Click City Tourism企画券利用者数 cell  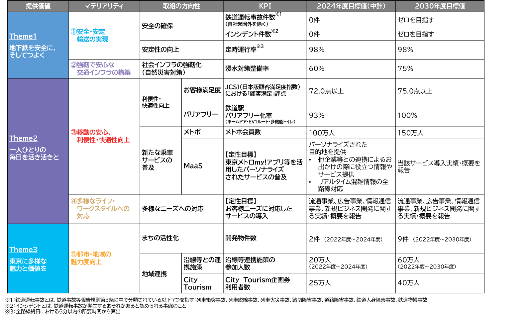(265, 283)
